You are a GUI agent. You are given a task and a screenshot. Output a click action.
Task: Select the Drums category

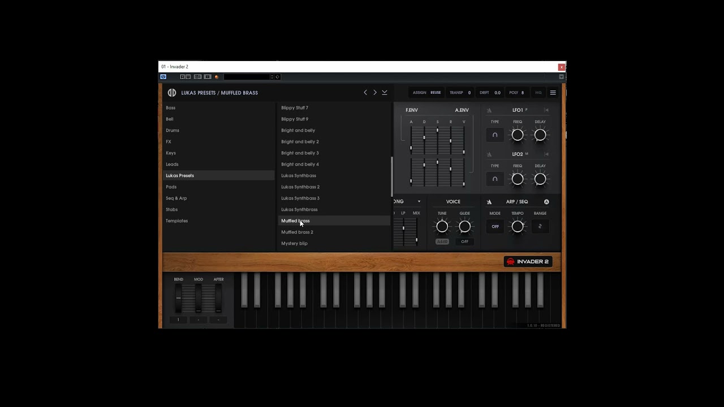coord(219,131)
